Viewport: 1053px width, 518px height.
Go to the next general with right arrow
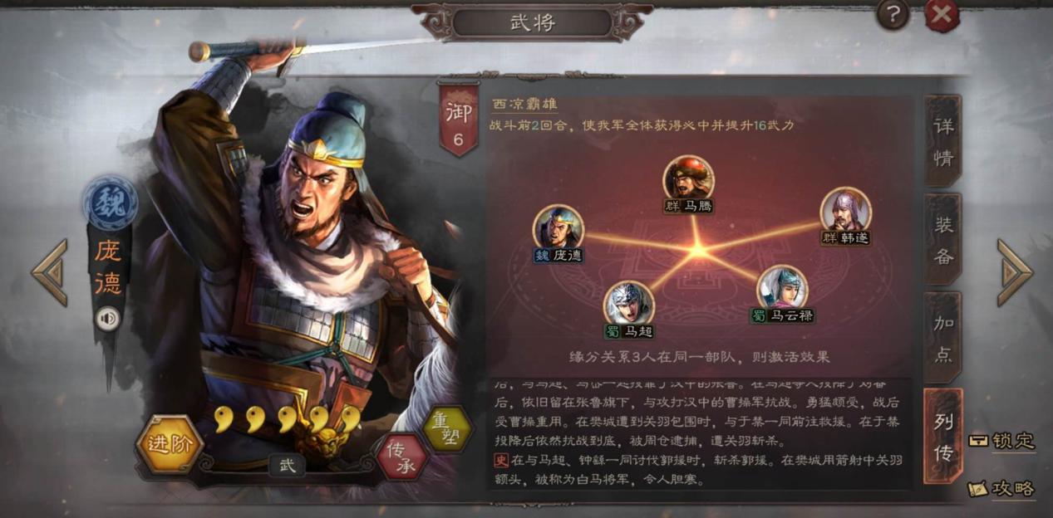[x=1015, y=273]
